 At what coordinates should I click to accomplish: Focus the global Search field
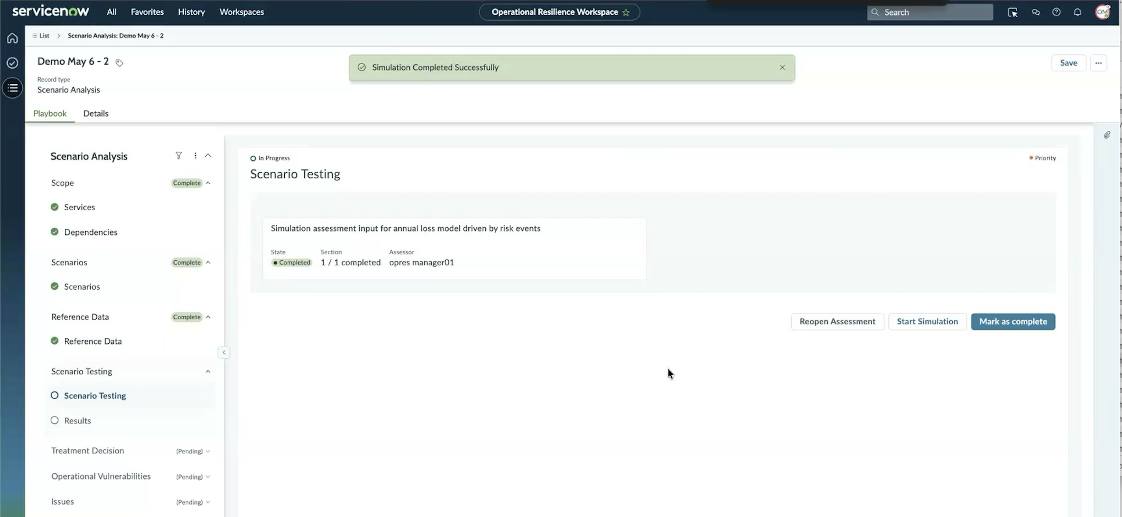[929, 12]
